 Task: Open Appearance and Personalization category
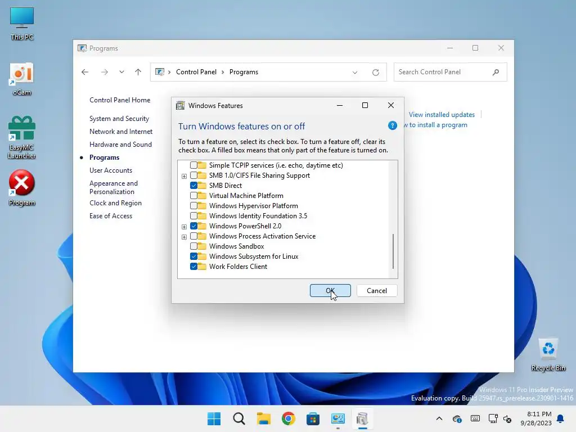pos(114,187)
